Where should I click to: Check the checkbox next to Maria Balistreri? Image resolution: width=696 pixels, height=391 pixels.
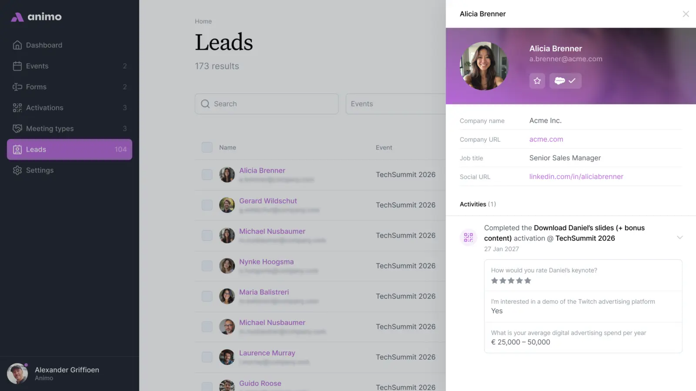coord(207,296)
